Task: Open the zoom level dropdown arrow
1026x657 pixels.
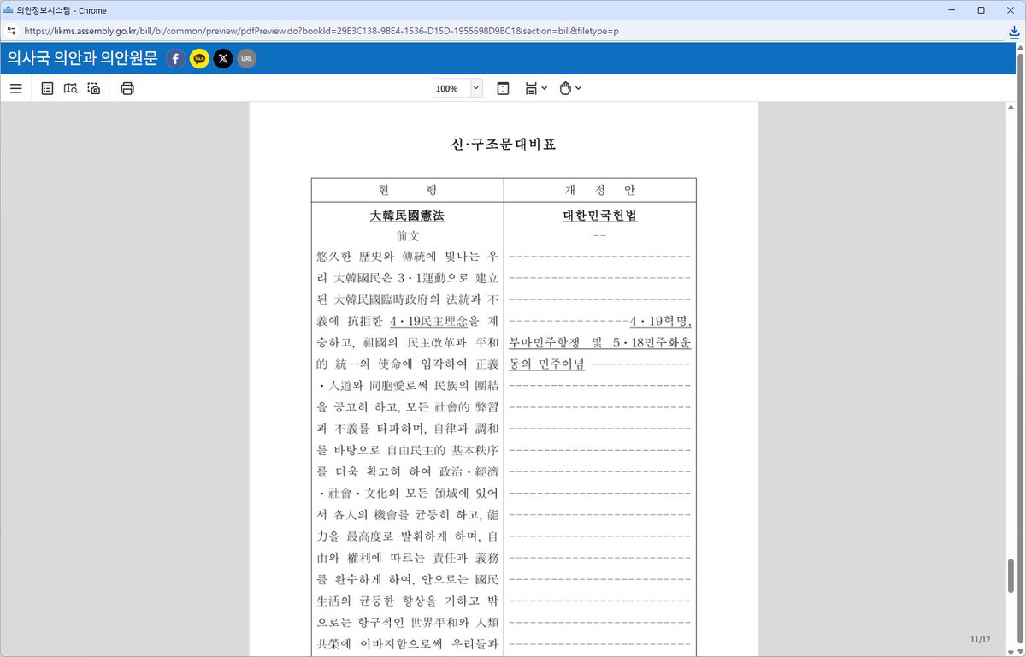Action: pos(476,88)
